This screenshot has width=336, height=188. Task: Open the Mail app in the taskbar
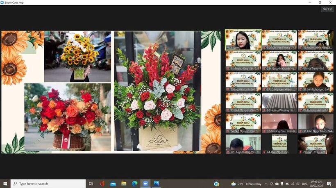pos(113,184)
